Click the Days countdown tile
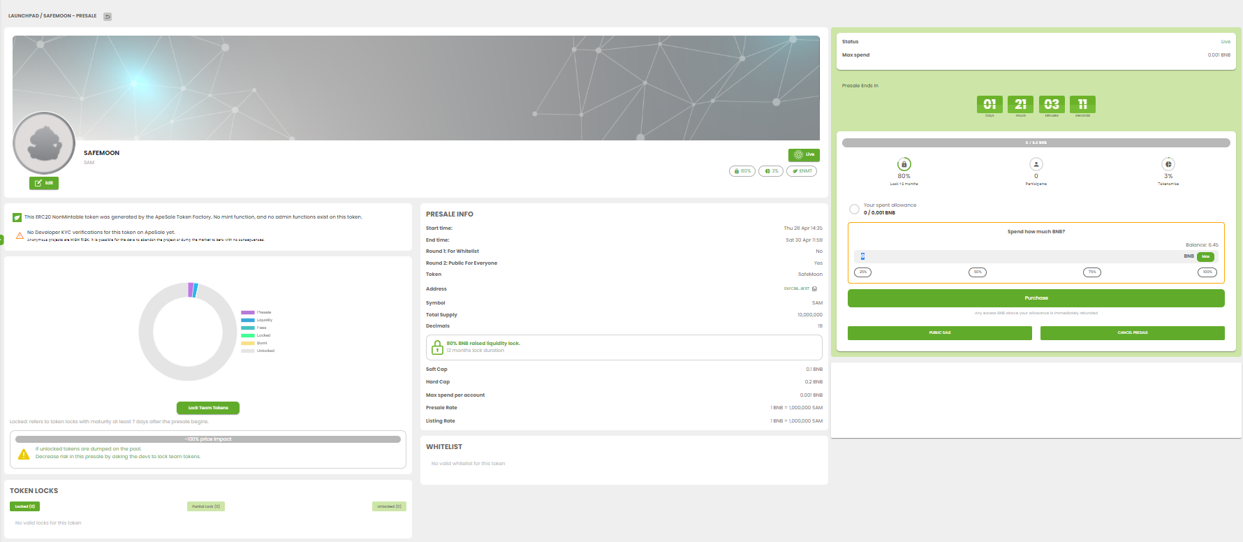This screenshot has height=542, width=1243. click(990, 105)
